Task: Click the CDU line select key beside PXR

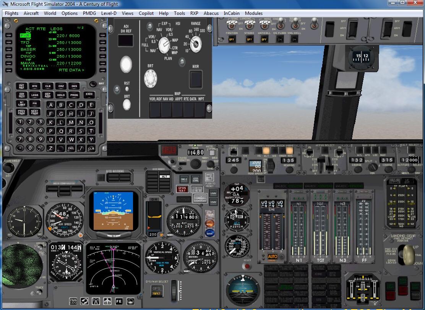Action: [9, 36]
